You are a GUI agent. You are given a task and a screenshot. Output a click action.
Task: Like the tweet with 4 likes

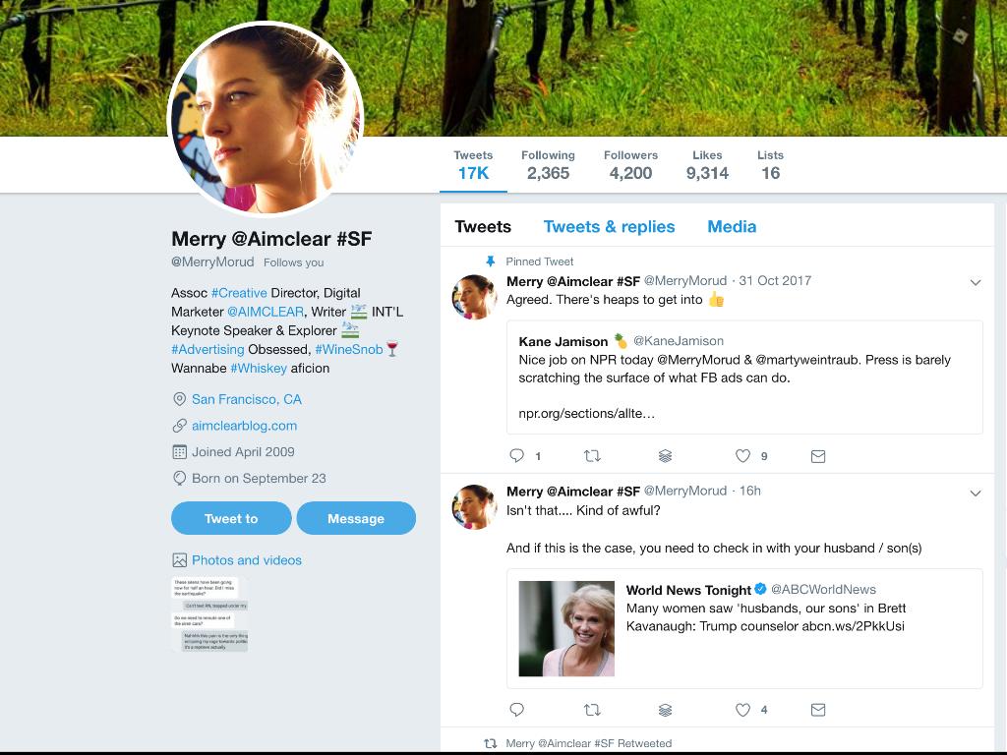(743, 710)
